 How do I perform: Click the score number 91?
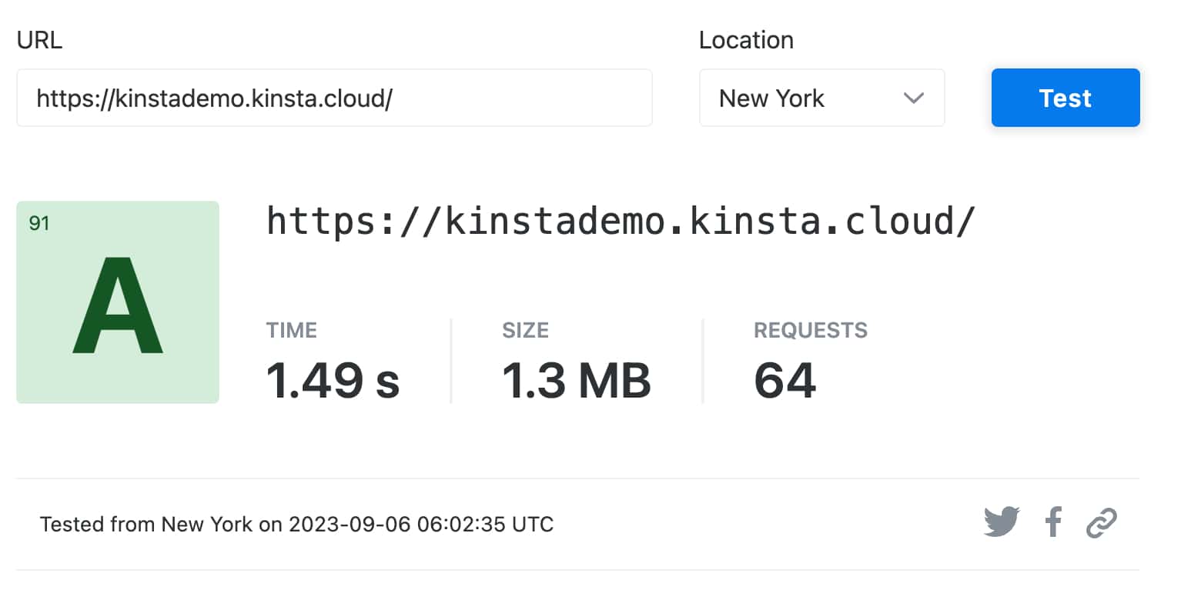39,224
